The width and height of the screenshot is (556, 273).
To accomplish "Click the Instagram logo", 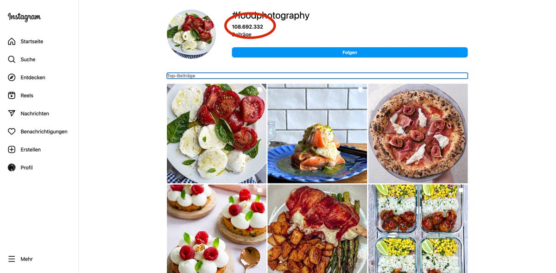I will pyautogui.click(x=24, y=17).
